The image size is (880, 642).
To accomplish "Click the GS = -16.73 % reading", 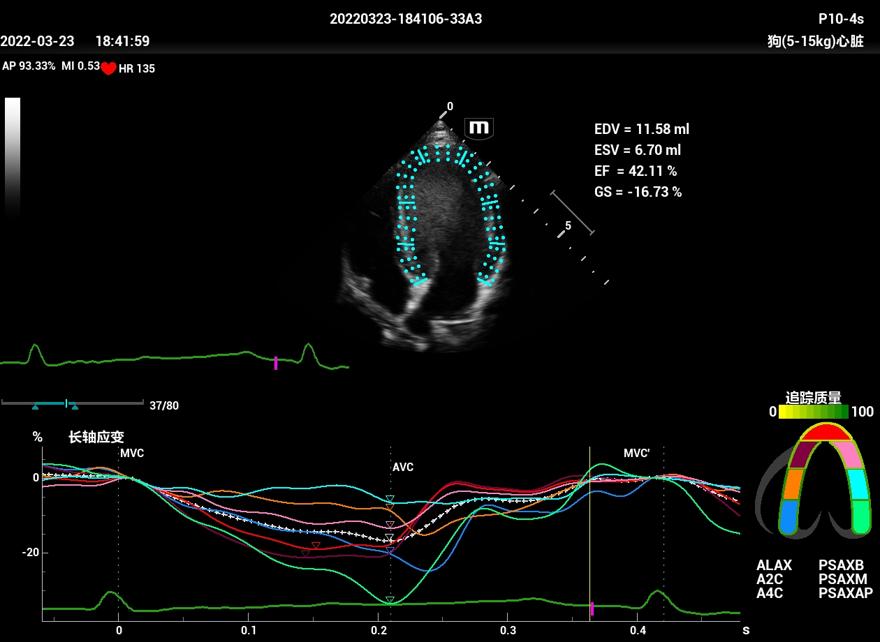I will (x=638, y=192).
